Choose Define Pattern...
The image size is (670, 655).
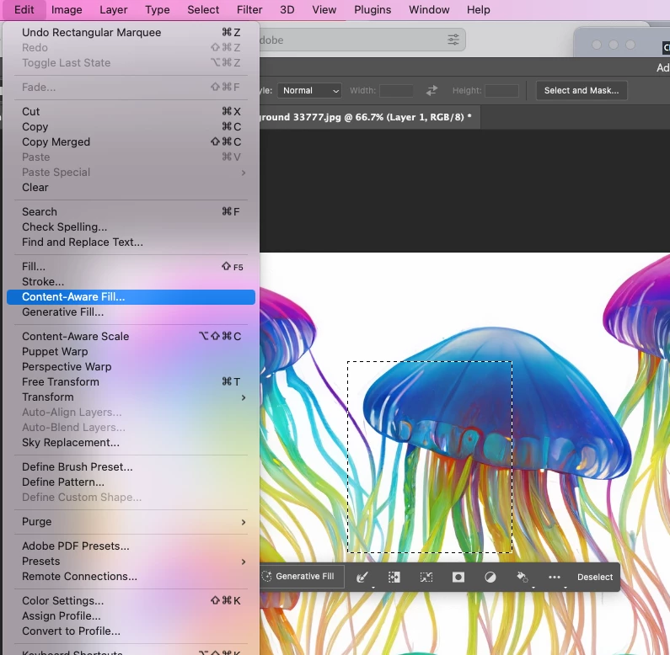click(131, 482)
